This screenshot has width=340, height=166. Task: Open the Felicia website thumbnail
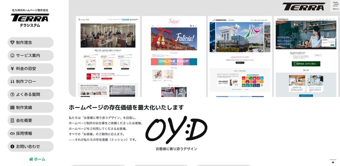(x=174, y=56)
